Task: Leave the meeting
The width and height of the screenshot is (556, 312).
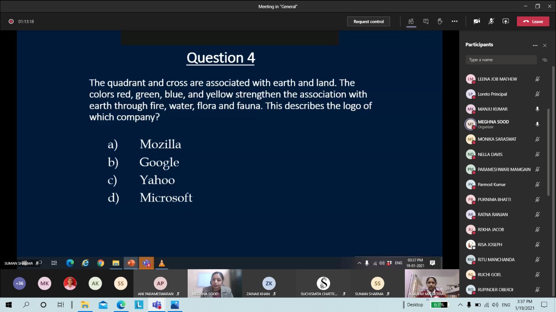Action: pyautogui.click(x=533, y=21)
